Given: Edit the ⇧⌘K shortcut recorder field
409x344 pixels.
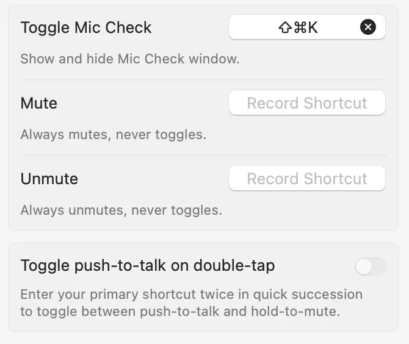Looking at the screenshot, I should point(306,27).
